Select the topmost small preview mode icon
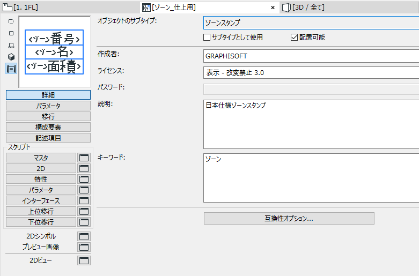Image resolution: width=419 pixels, height=276 pixels. tap(11, 21)
